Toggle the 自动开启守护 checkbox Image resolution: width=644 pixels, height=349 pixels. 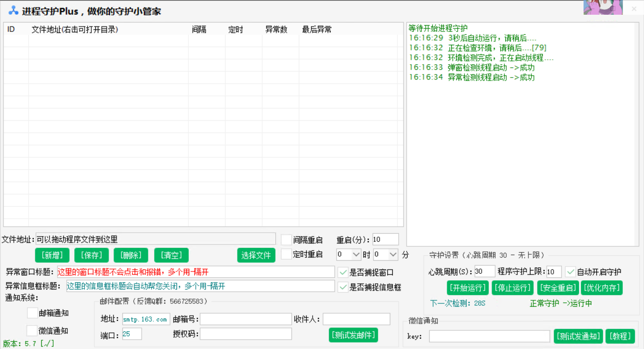click(x=570, y=271)
